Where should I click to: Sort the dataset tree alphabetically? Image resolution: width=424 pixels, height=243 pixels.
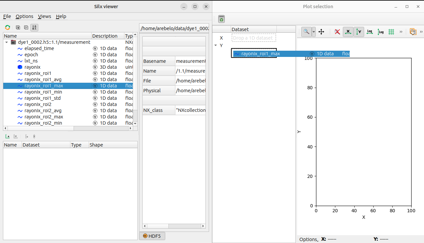tap(34, 27)
